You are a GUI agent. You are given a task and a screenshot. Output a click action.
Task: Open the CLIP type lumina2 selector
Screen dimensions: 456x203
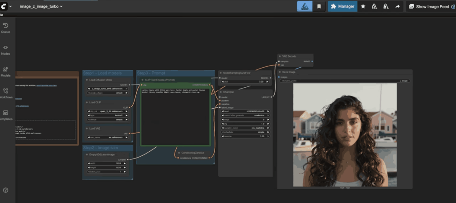coord(107,115)
